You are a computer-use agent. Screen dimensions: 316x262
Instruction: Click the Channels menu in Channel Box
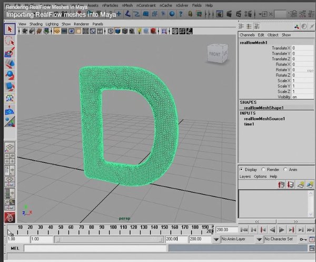click(247, 35)
